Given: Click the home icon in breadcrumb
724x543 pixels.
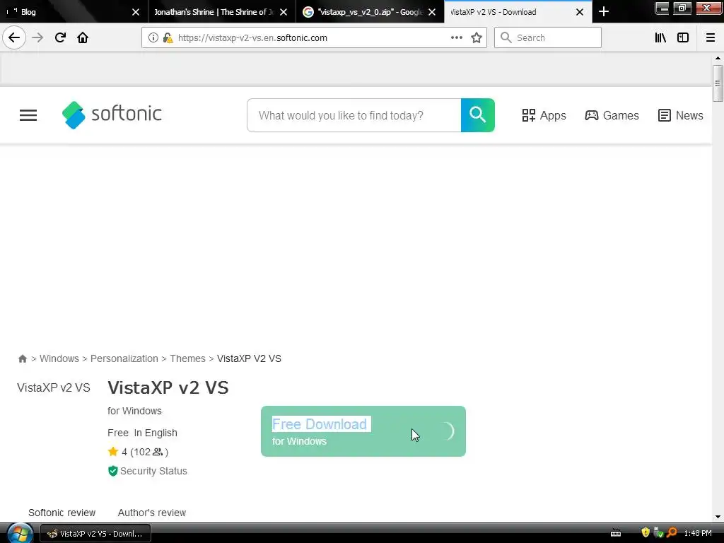Looking at the screenshot, I should coord(22,358).
